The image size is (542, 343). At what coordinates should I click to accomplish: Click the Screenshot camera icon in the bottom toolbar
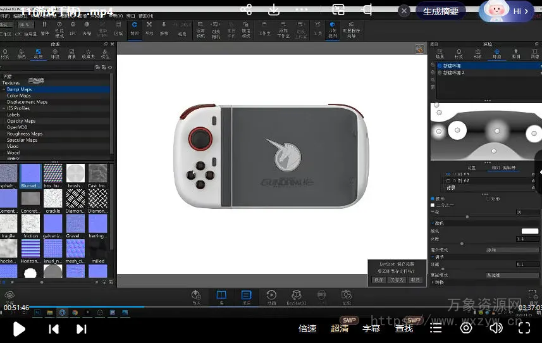coord(346,296)
